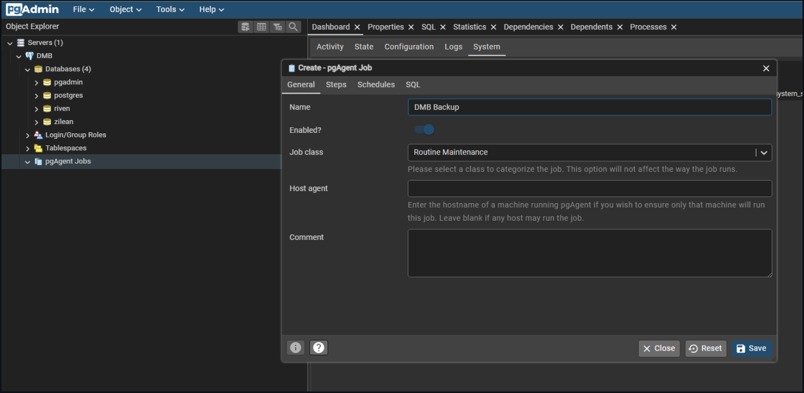Collapse the Databases node
Viewport: 804px width, 393px height.
(28, 69)
